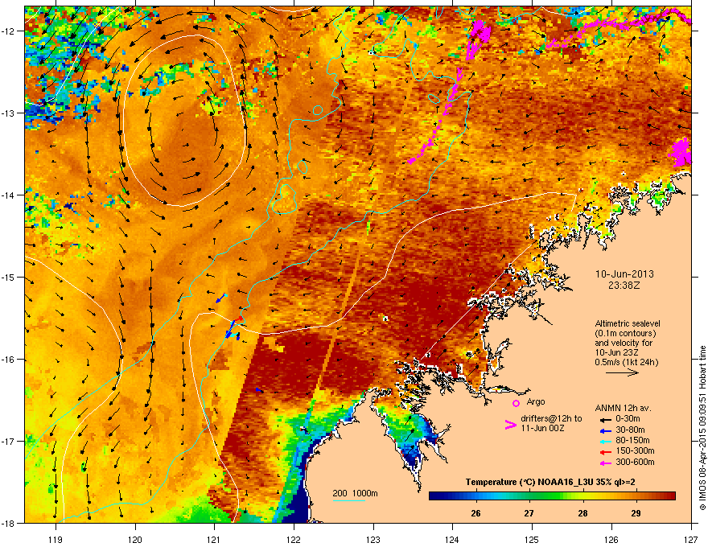Click the 200 1000m isobath label
The height and width of the screenshot is (547, 708).
tap(355, 493)
